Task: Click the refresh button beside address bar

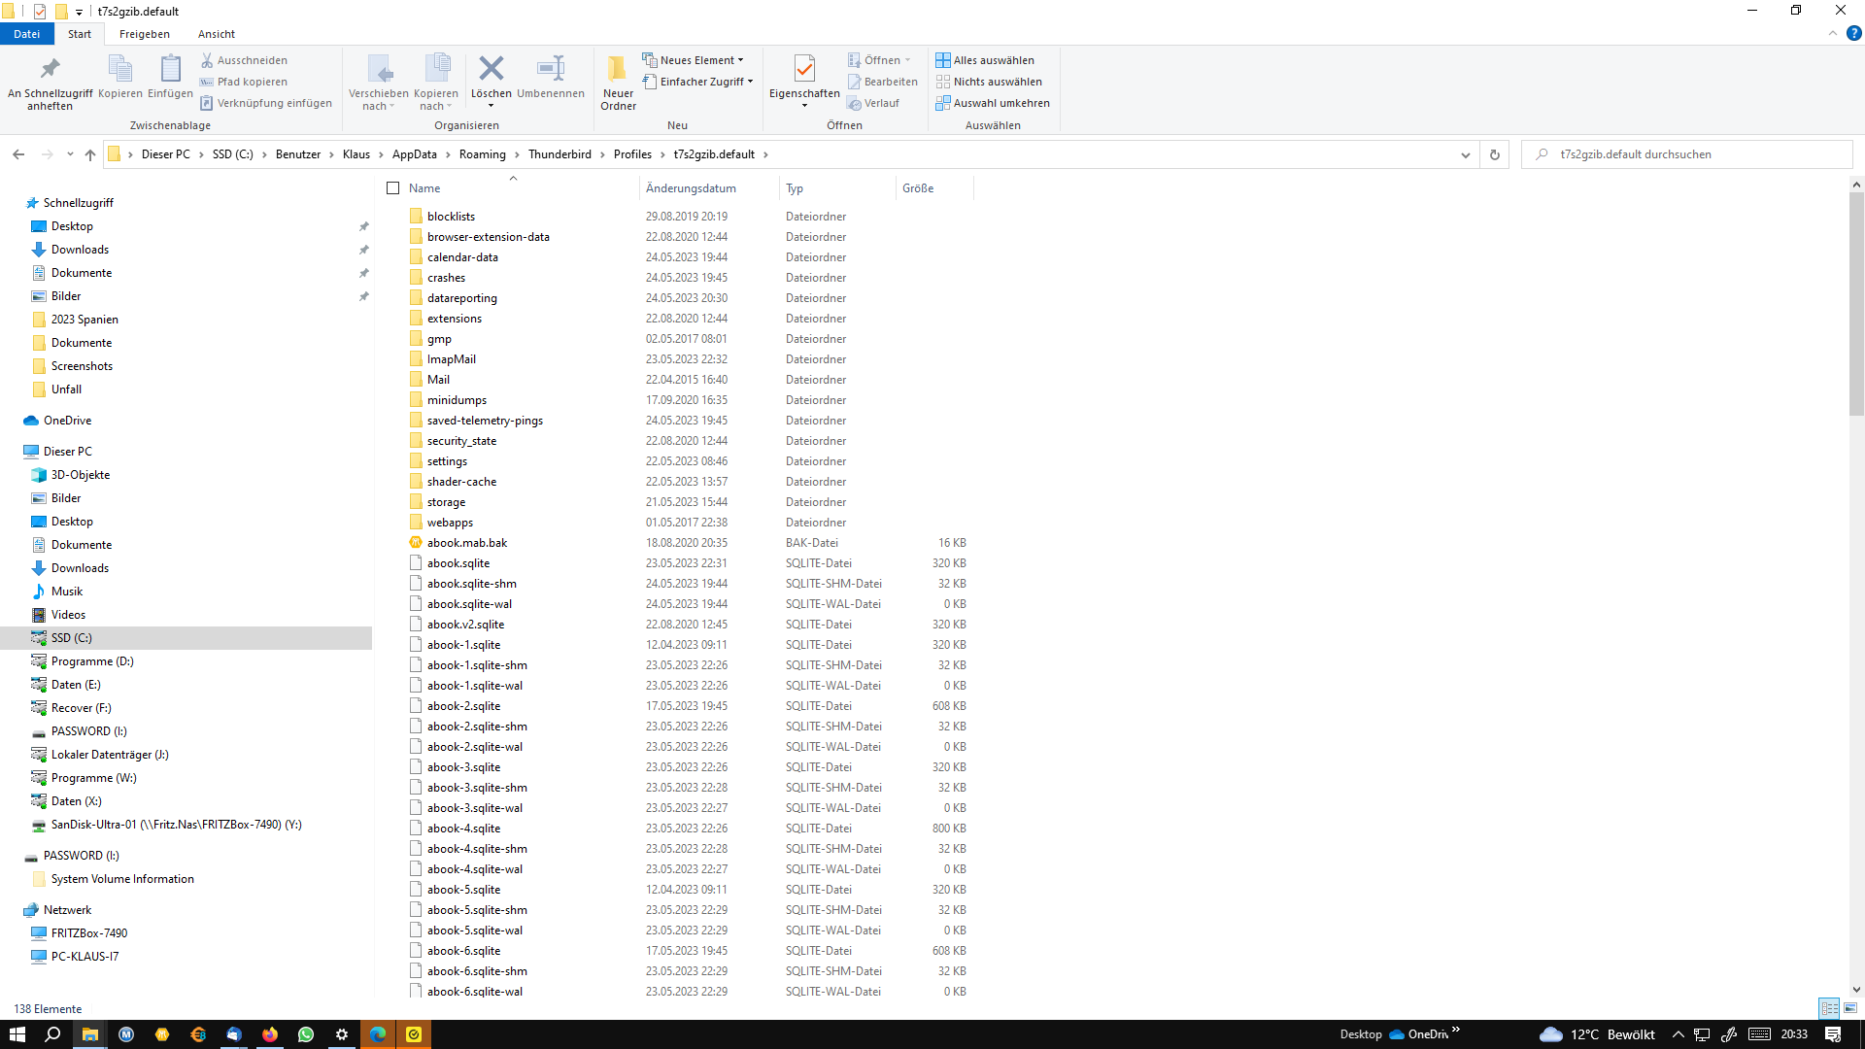Action: pyautogui.click(x=1494, y=154)
